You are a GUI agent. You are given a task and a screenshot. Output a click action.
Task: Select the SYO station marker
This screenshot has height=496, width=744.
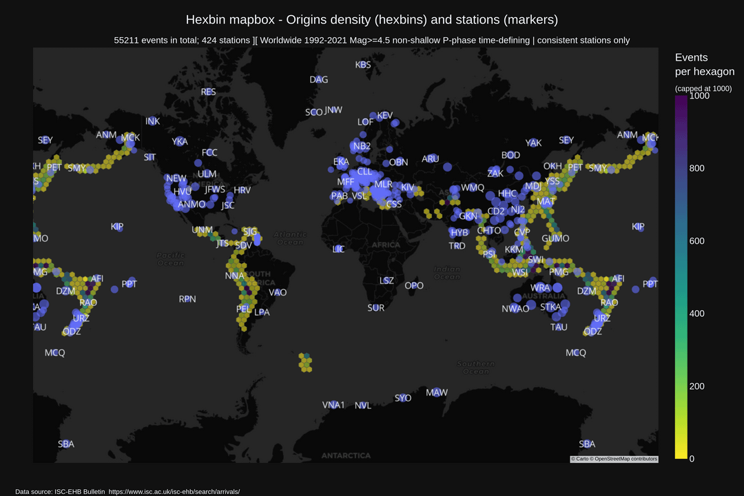[x=403, y=398]
